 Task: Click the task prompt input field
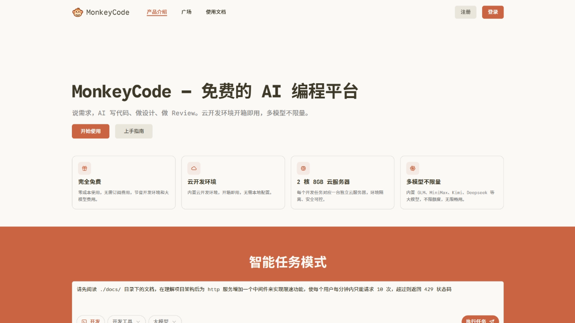coord(287,292)
